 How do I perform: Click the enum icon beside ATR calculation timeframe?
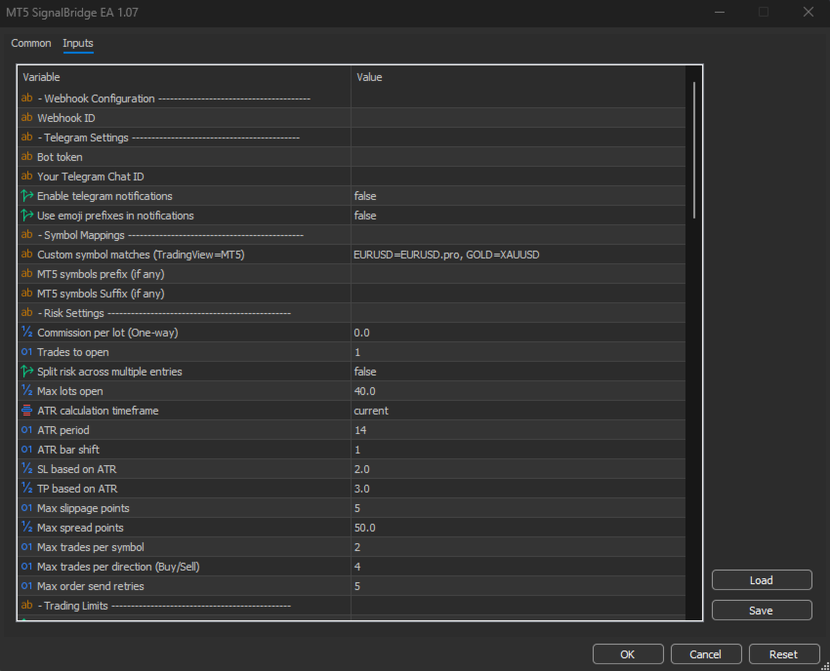[27, 411]
